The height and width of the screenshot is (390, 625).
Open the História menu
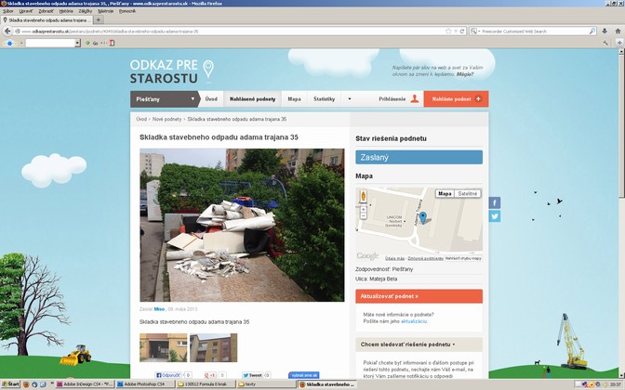(66, 11)
